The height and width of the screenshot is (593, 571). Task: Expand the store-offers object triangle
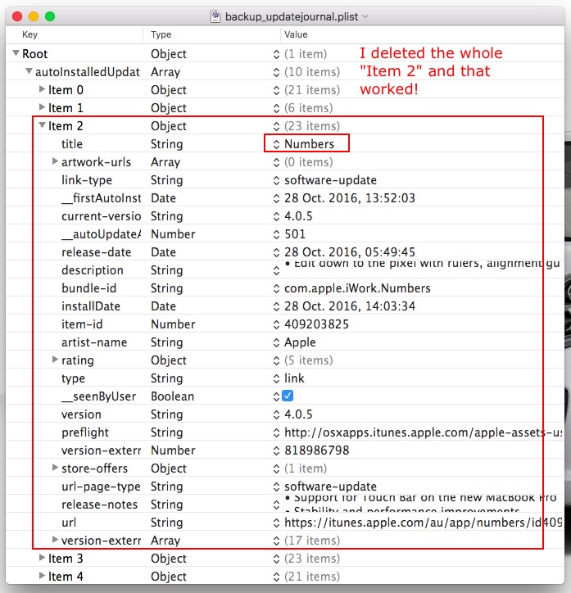[55, 468]
